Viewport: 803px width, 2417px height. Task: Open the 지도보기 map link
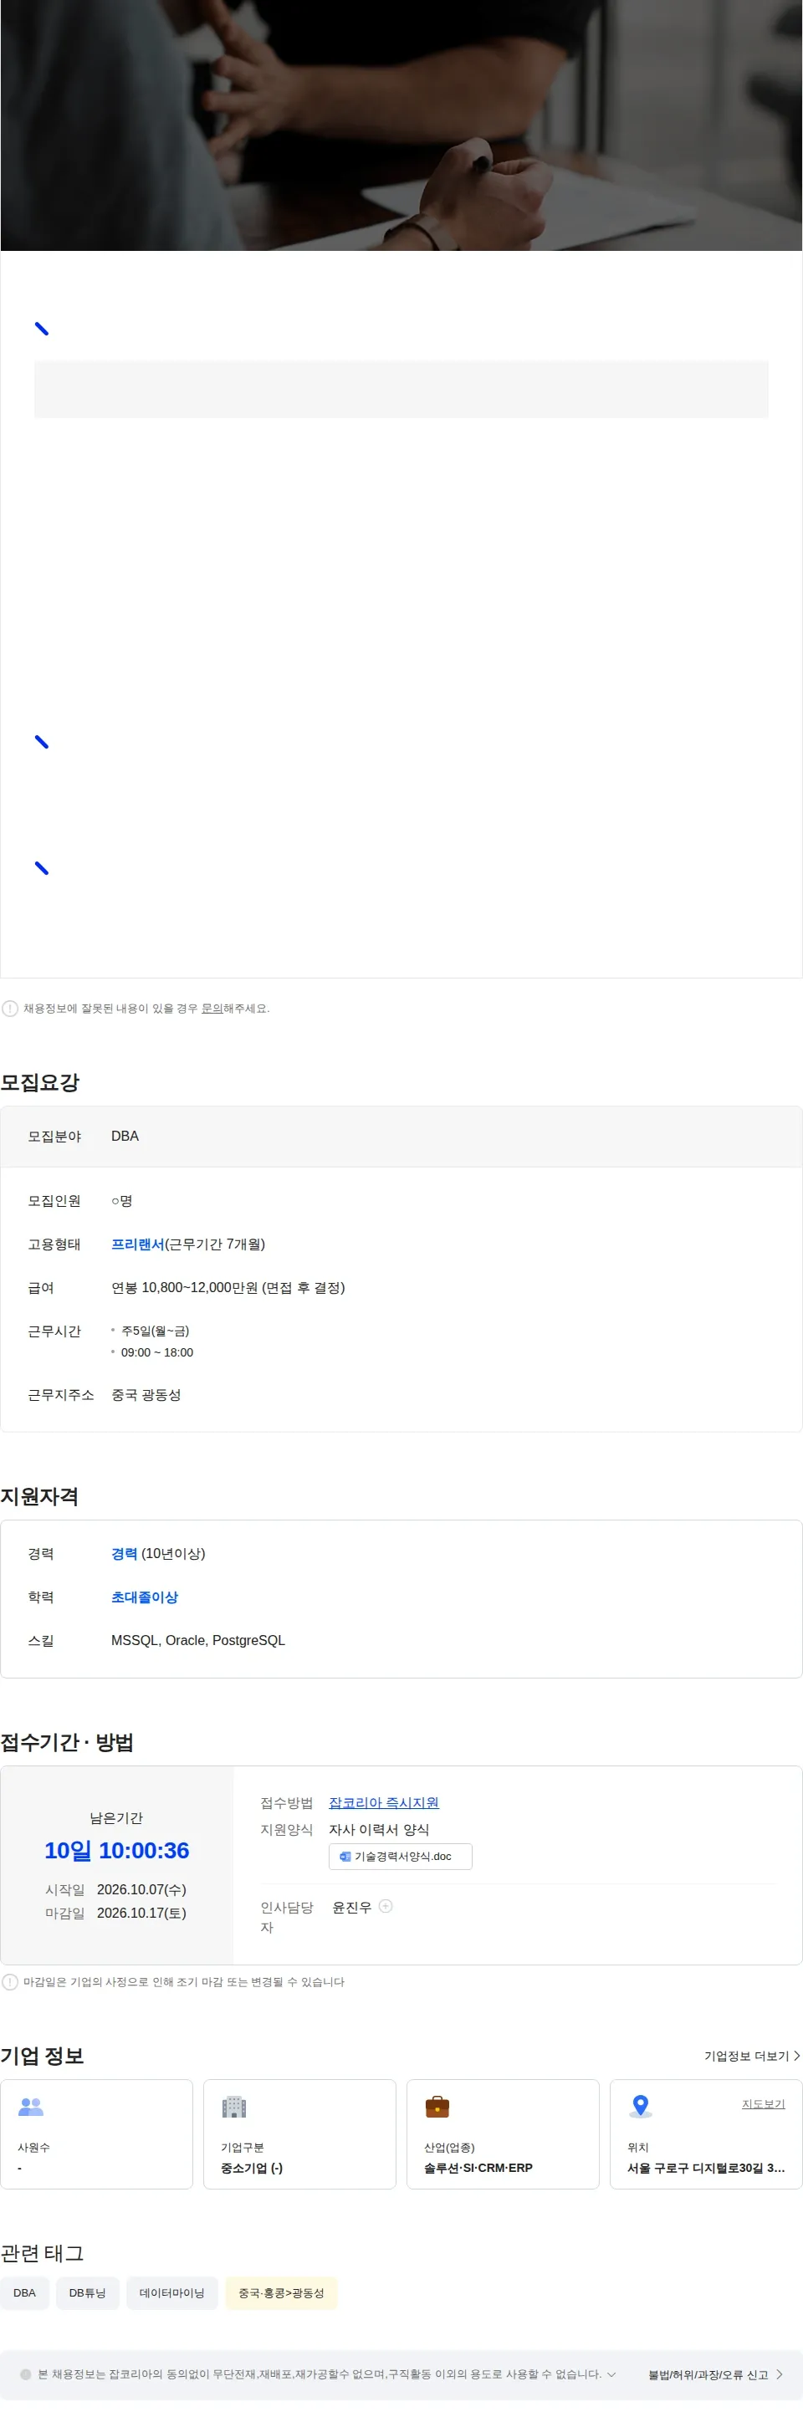click(x=764, y=2103)
